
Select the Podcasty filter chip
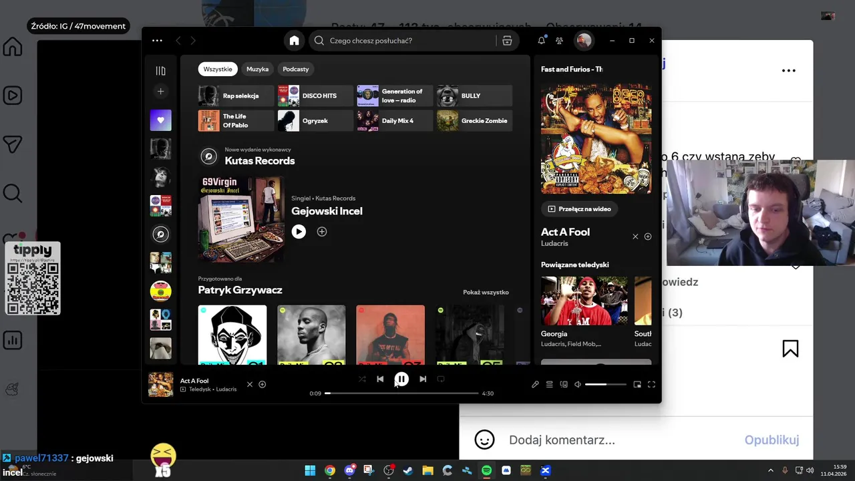(x=296, y=69)
